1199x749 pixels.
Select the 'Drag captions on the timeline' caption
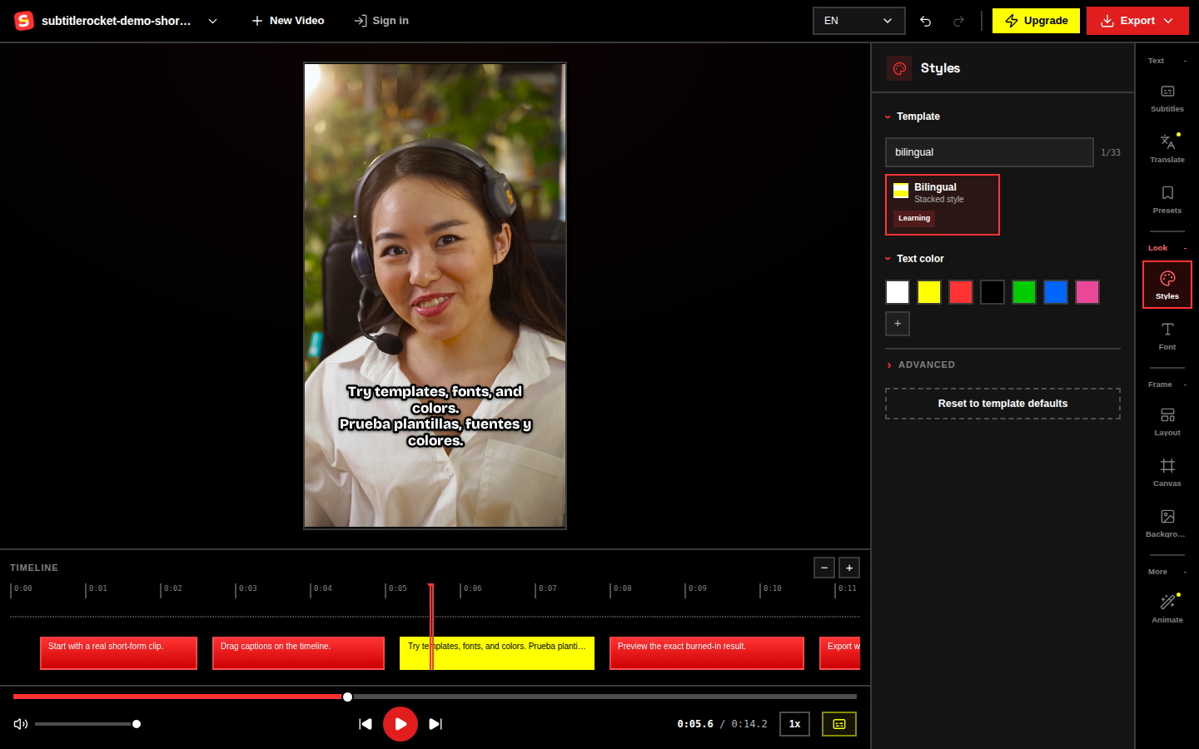coord(298,653)
